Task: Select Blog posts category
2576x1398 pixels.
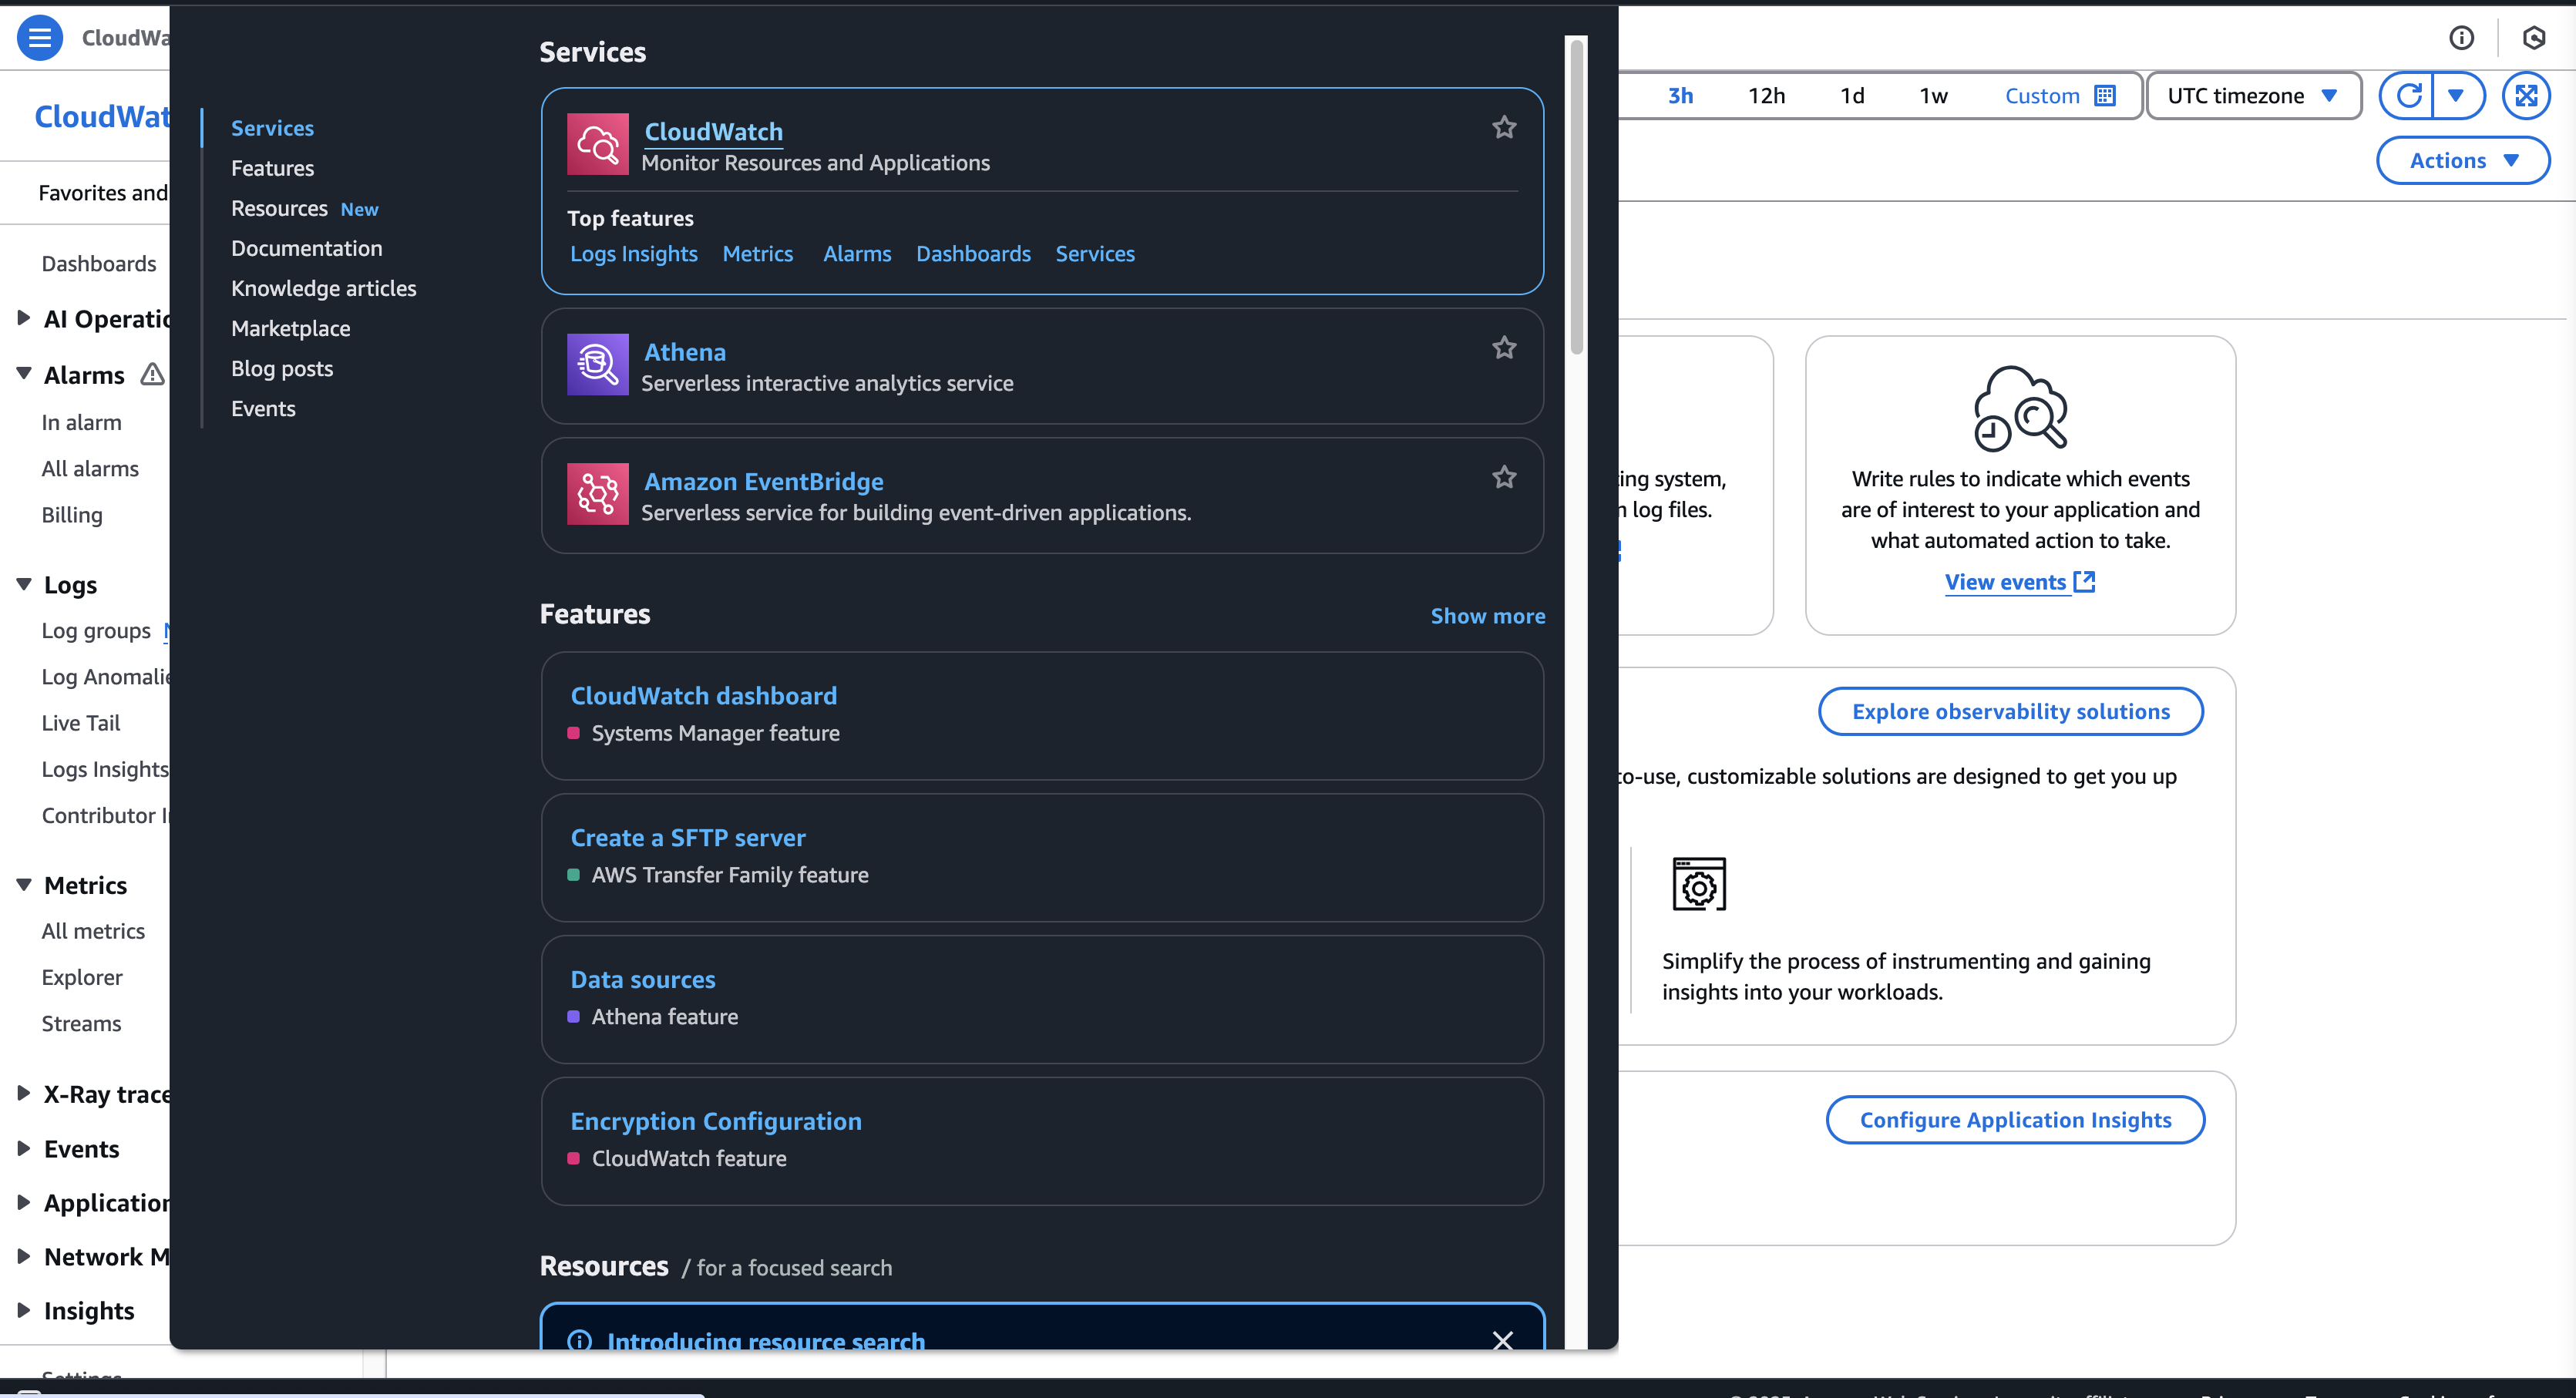Action: 282,368
